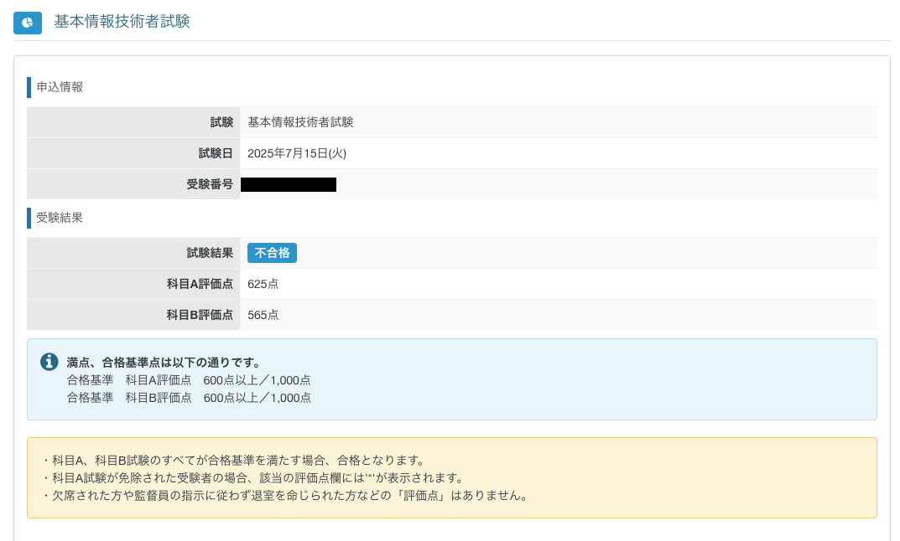Click the blacked-out exam number field

click(x=288, y=184)
